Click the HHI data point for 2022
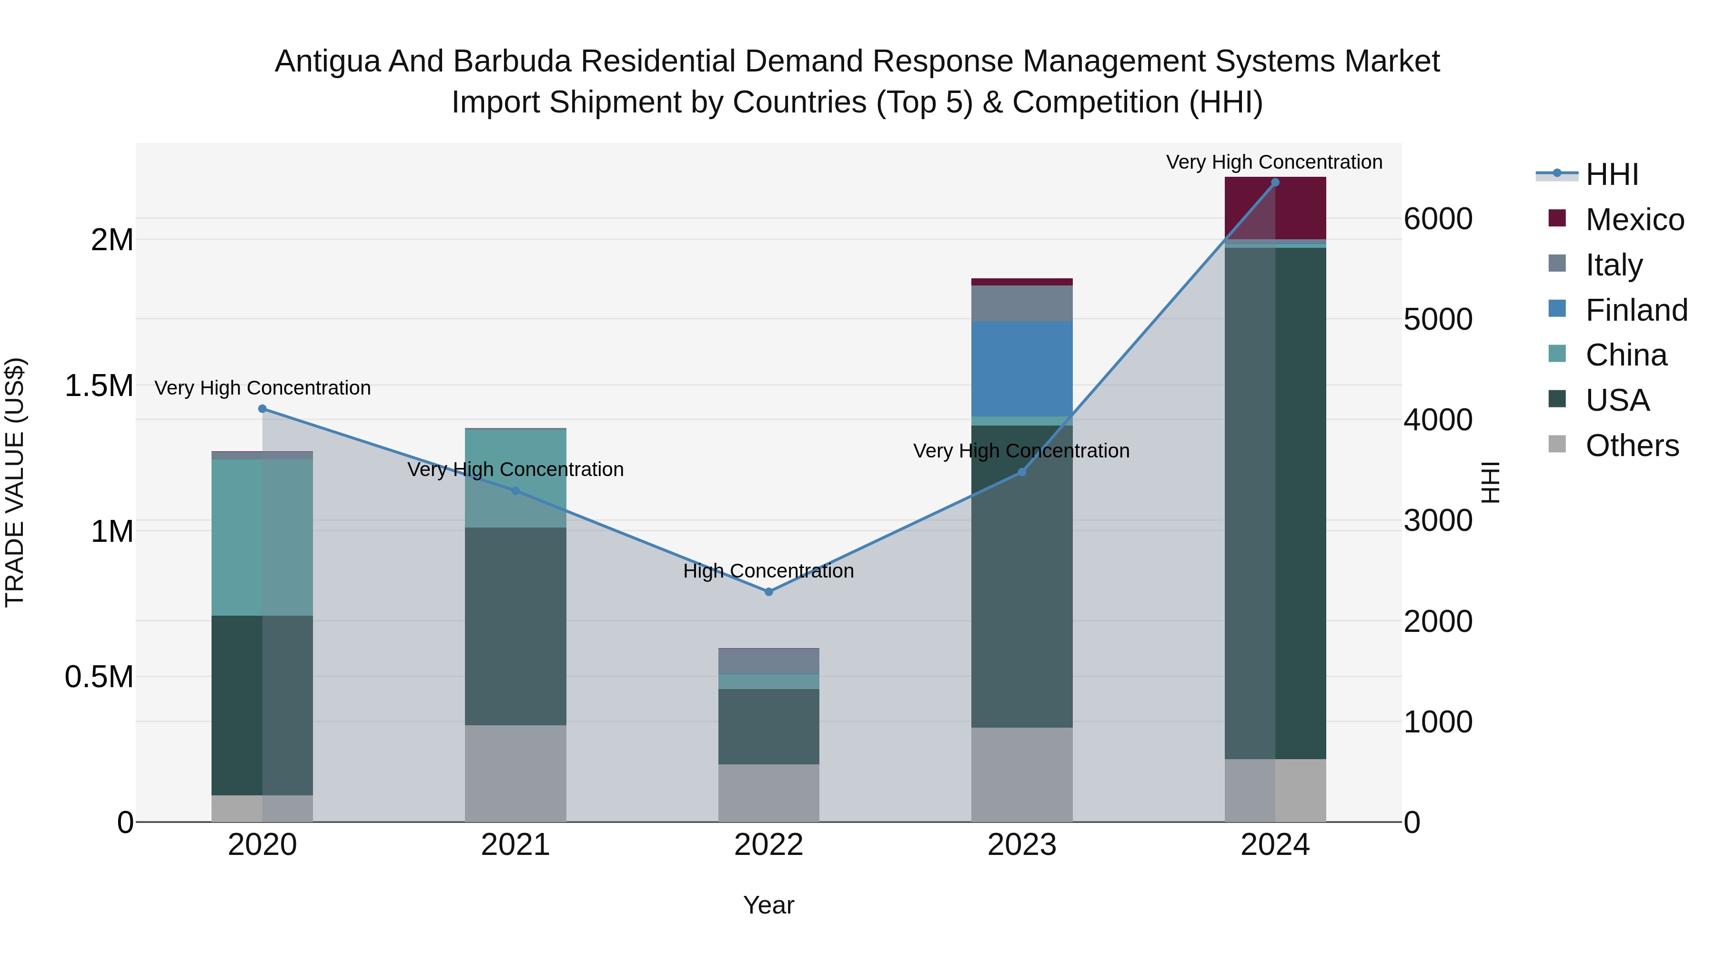Image resolution: width=1715 pixels, height=965 pixels. [769, 591]
